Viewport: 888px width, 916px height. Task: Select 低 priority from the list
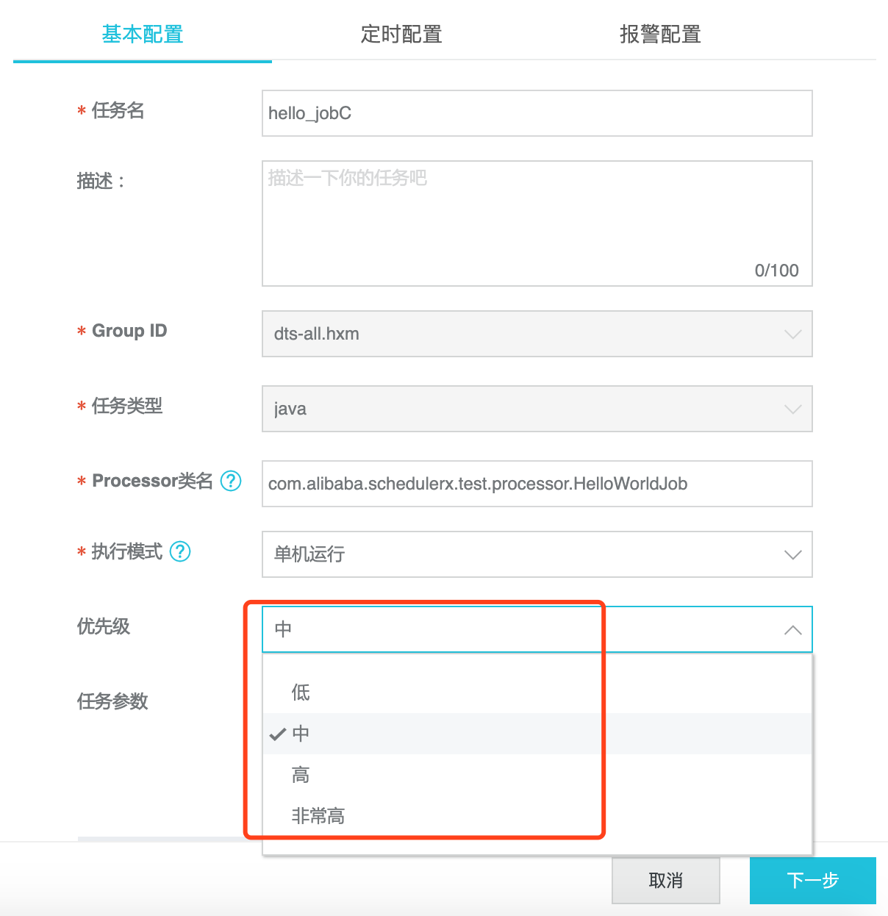pos(301,692)
